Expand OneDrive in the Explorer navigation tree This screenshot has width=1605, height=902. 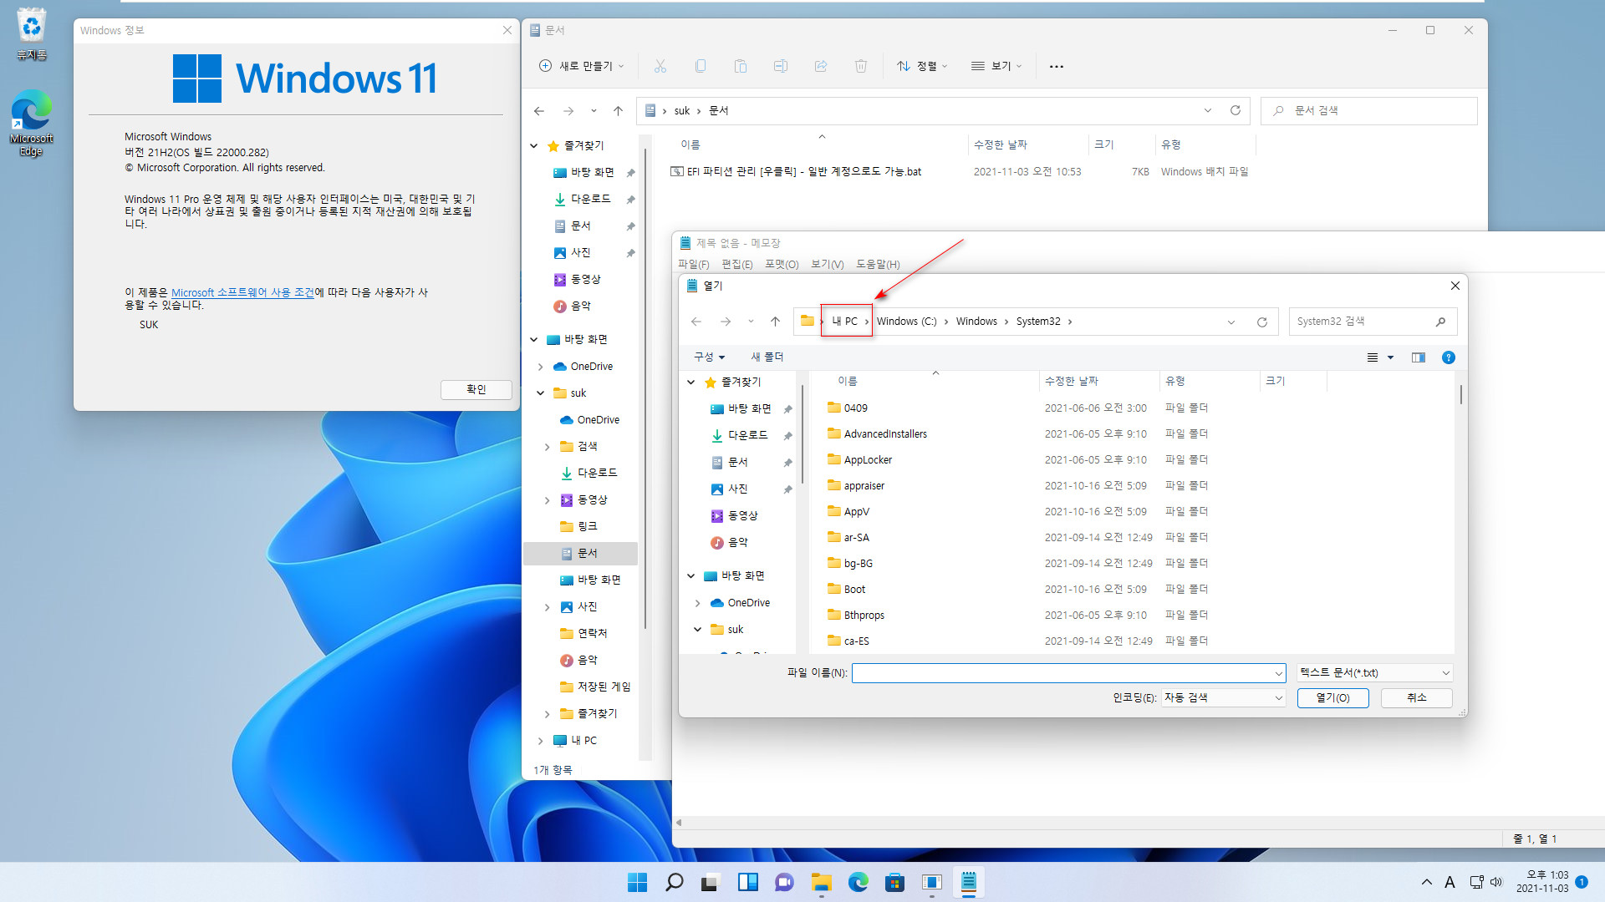click(x=540, y=367)
